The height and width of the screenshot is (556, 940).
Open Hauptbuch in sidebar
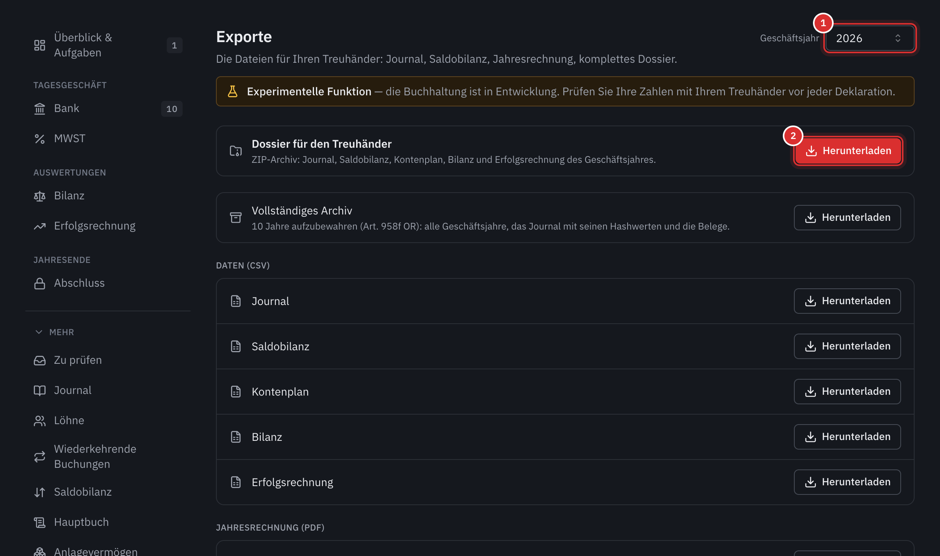pos(108,522)
